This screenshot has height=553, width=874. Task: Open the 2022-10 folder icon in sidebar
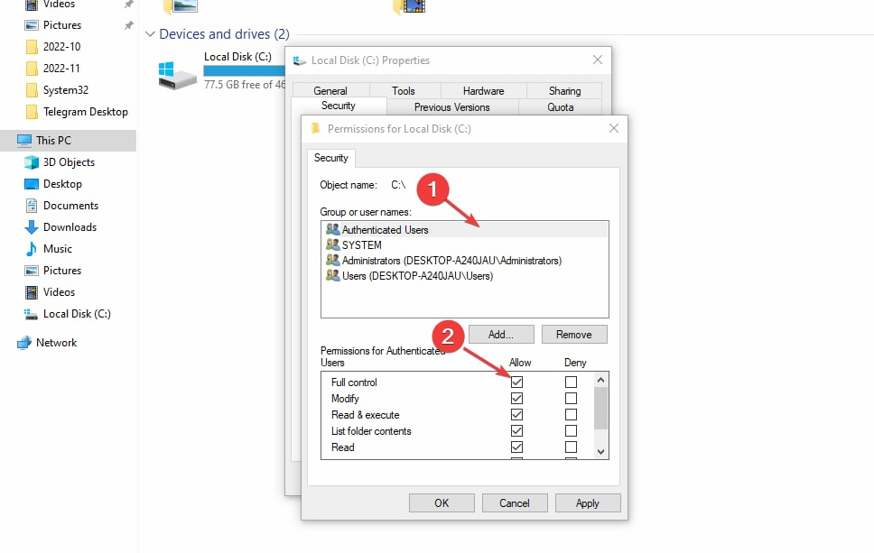(x=32, y=47)
